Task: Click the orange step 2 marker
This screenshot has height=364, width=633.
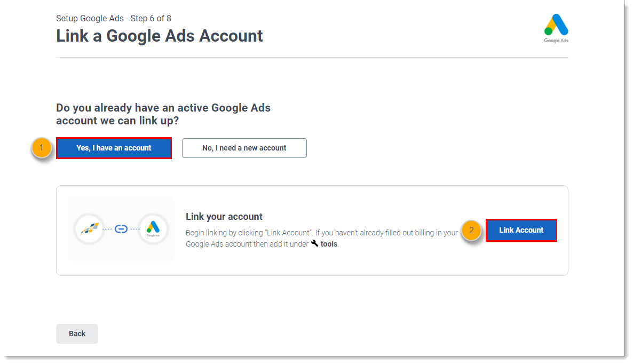Action: (471, 231)
